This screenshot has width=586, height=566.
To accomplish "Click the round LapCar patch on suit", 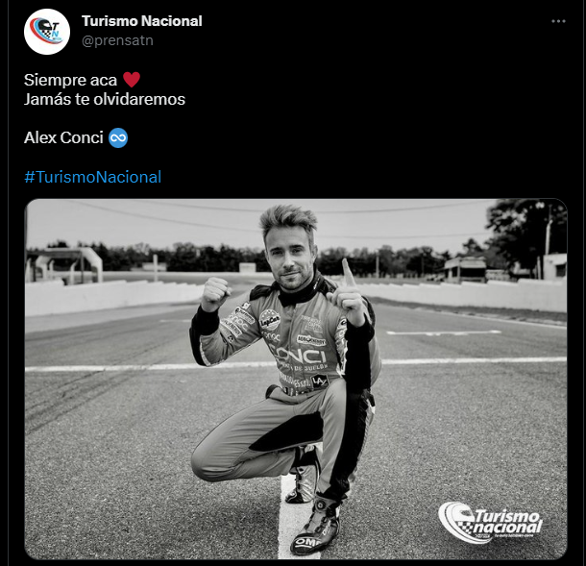I will click(x=269, y=320).
